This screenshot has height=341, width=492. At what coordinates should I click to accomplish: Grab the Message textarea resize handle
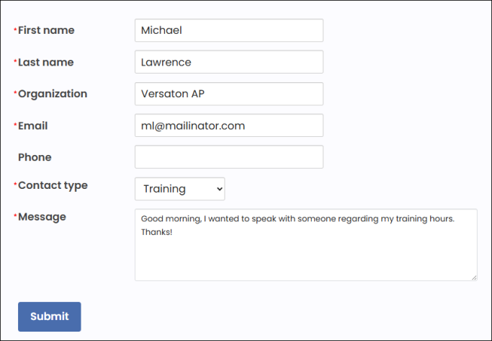(473, 277)
